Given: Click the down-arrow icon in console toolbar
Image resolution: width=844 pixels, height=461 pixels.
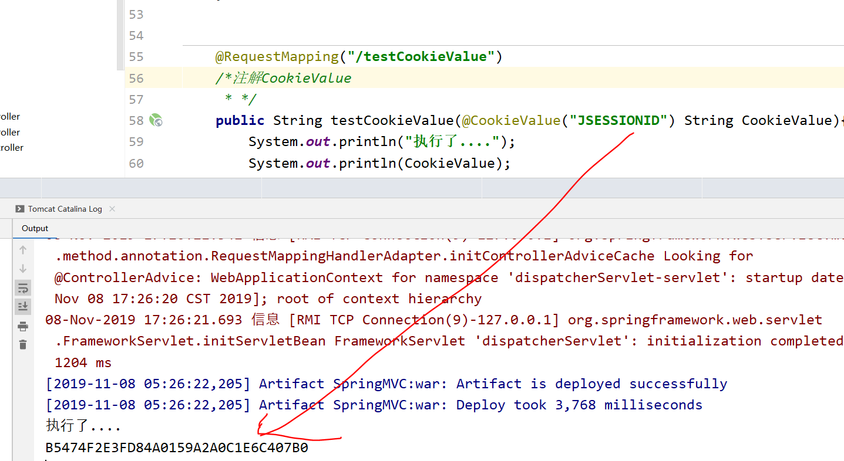Looking at the screenshot, I should pos(23,269).
